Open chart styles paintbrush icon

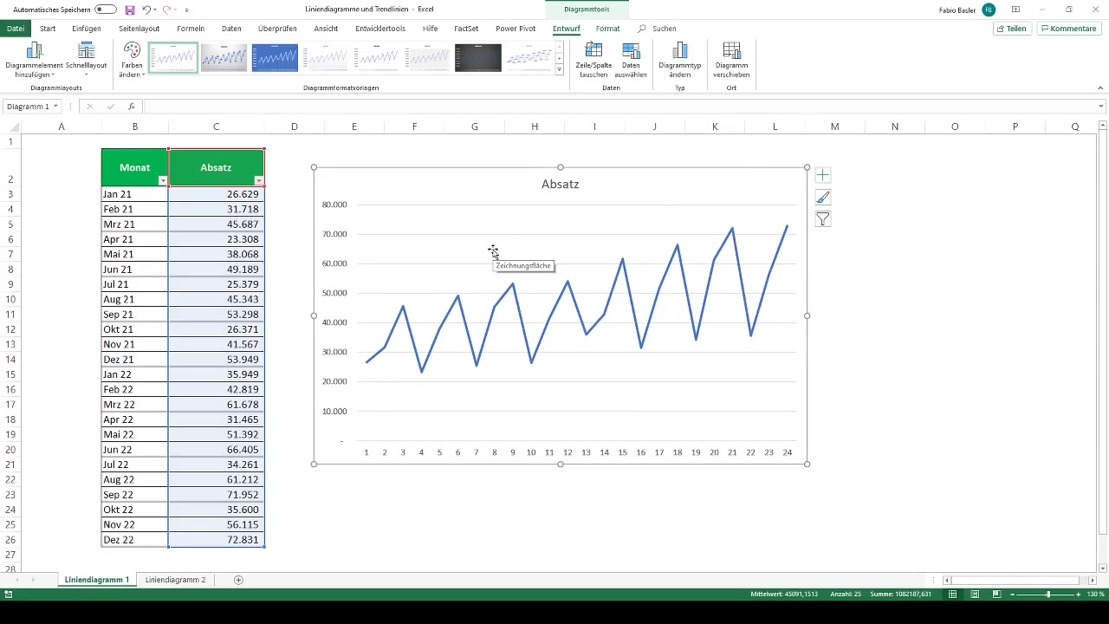pyautogui.click(x=823, y=198)
